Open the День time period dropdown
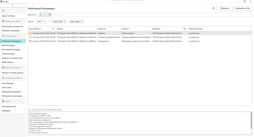The height and width of the screenshot is (137, 254). point(41,22)
